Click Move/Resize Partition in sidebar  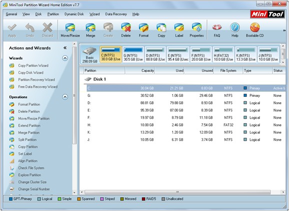pyautogui.click(x=33, y=119)
